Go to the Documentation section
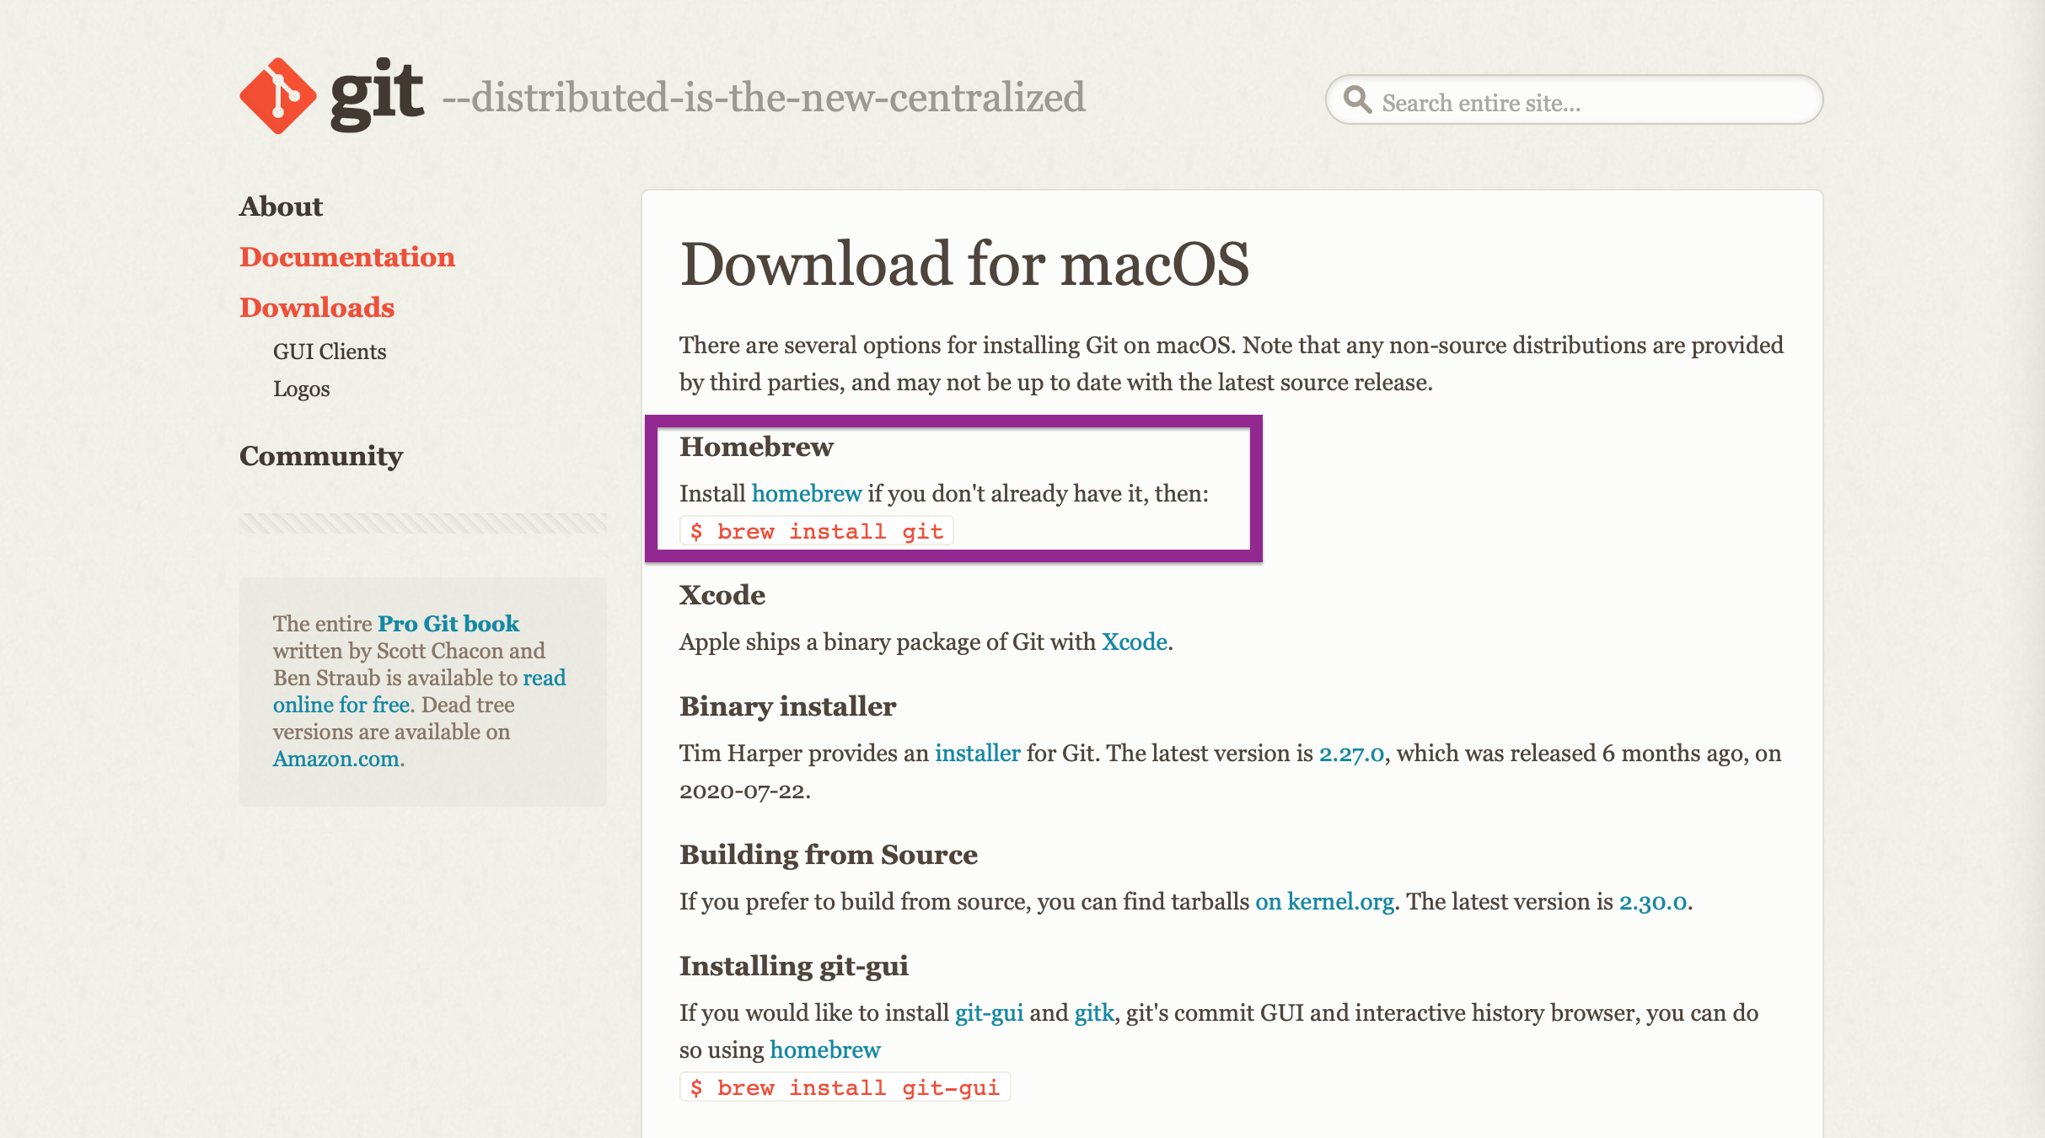Image resolution: width=2045 pixels, height=1138 pixels. 346,257
